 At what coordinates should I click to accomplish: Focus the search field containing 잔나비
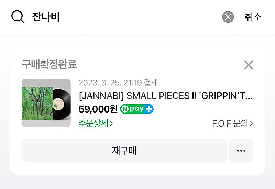120,17
